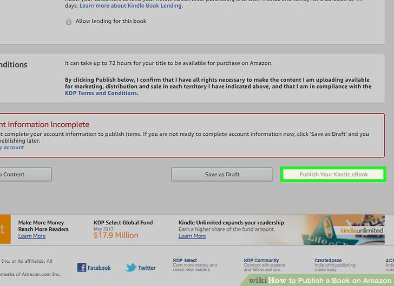The height and width of the screenshot is (286, 394).
Task: Click the $17.9 Million fund amount
Action: click(x=116, y=235)
